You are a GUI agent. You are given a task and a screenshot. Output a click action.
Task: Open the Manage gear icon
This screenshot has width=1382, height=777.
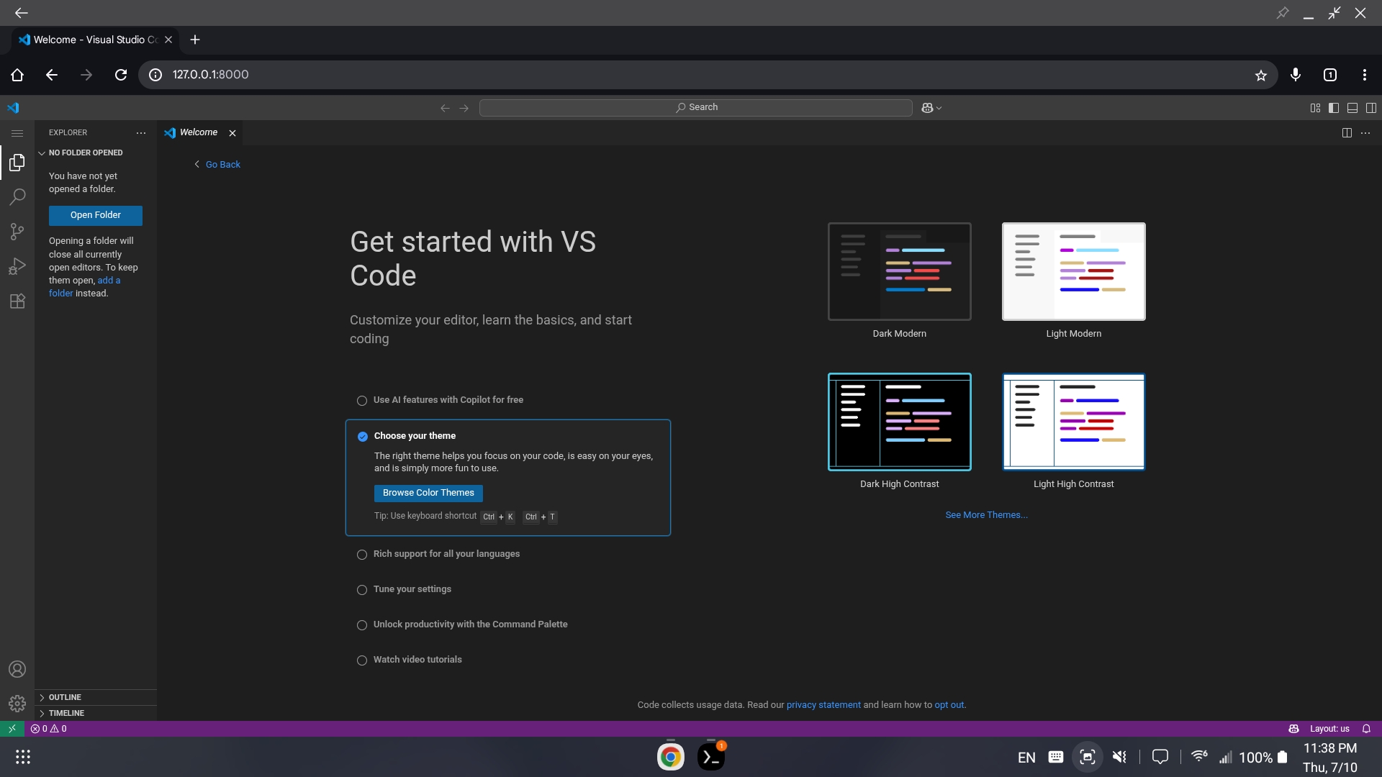17,703
